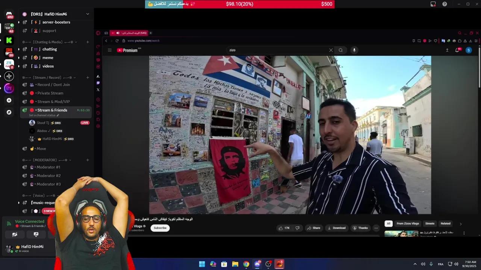
Task: Toggle Discord screen share button
Action: pyautogui.click(x=36, y=234)
